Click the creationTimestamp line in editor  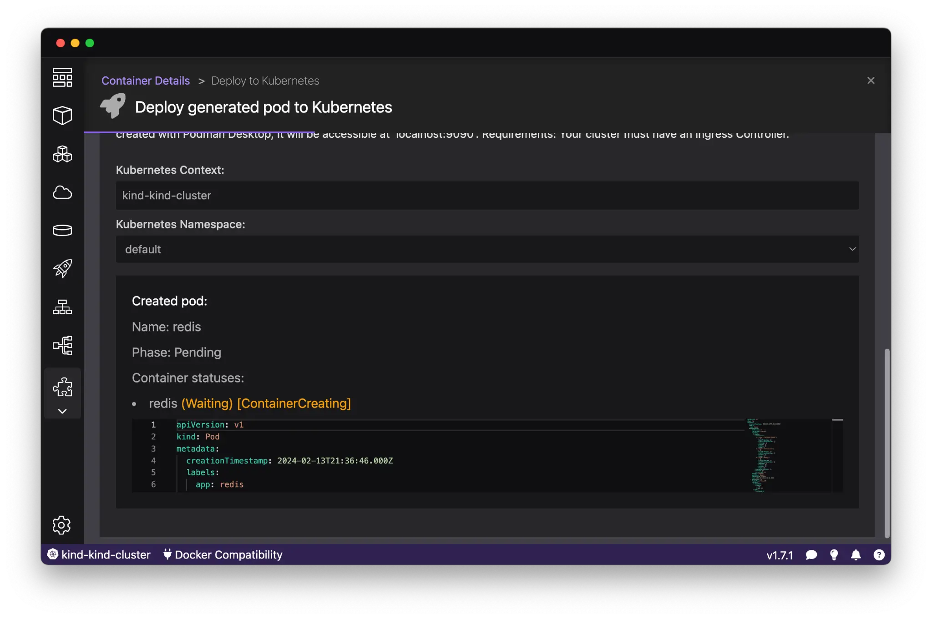click(289, 461)
